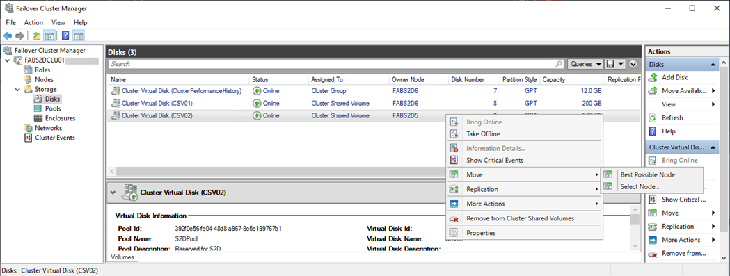This screenshot has width=730, height=276.
Task: Collapse the FABS2DCLU01 cluster node
Action: [8, 60]
